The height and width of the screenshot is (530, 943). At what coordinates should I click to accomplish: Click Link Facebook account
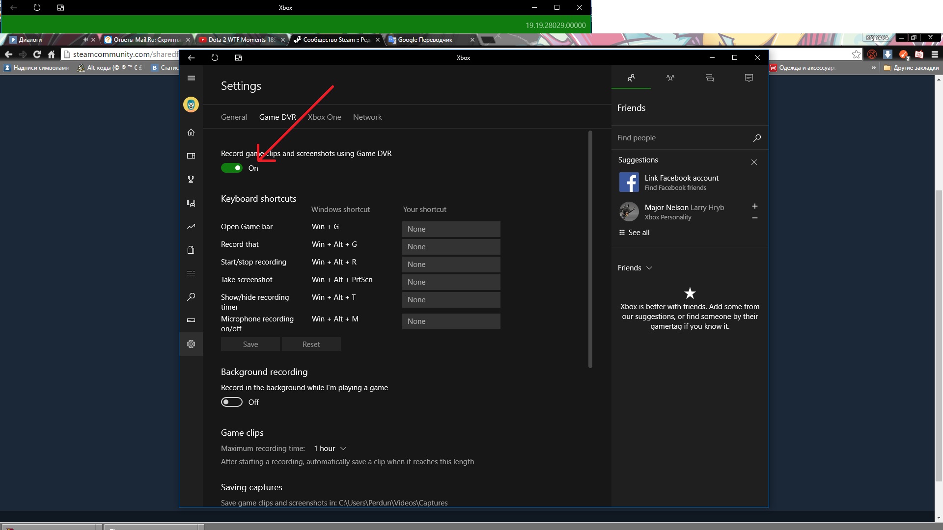pos(682,178)
